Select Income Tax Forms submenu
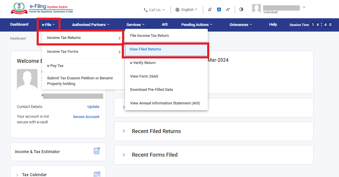The image size is (339, 177). [x=83, y=52]
